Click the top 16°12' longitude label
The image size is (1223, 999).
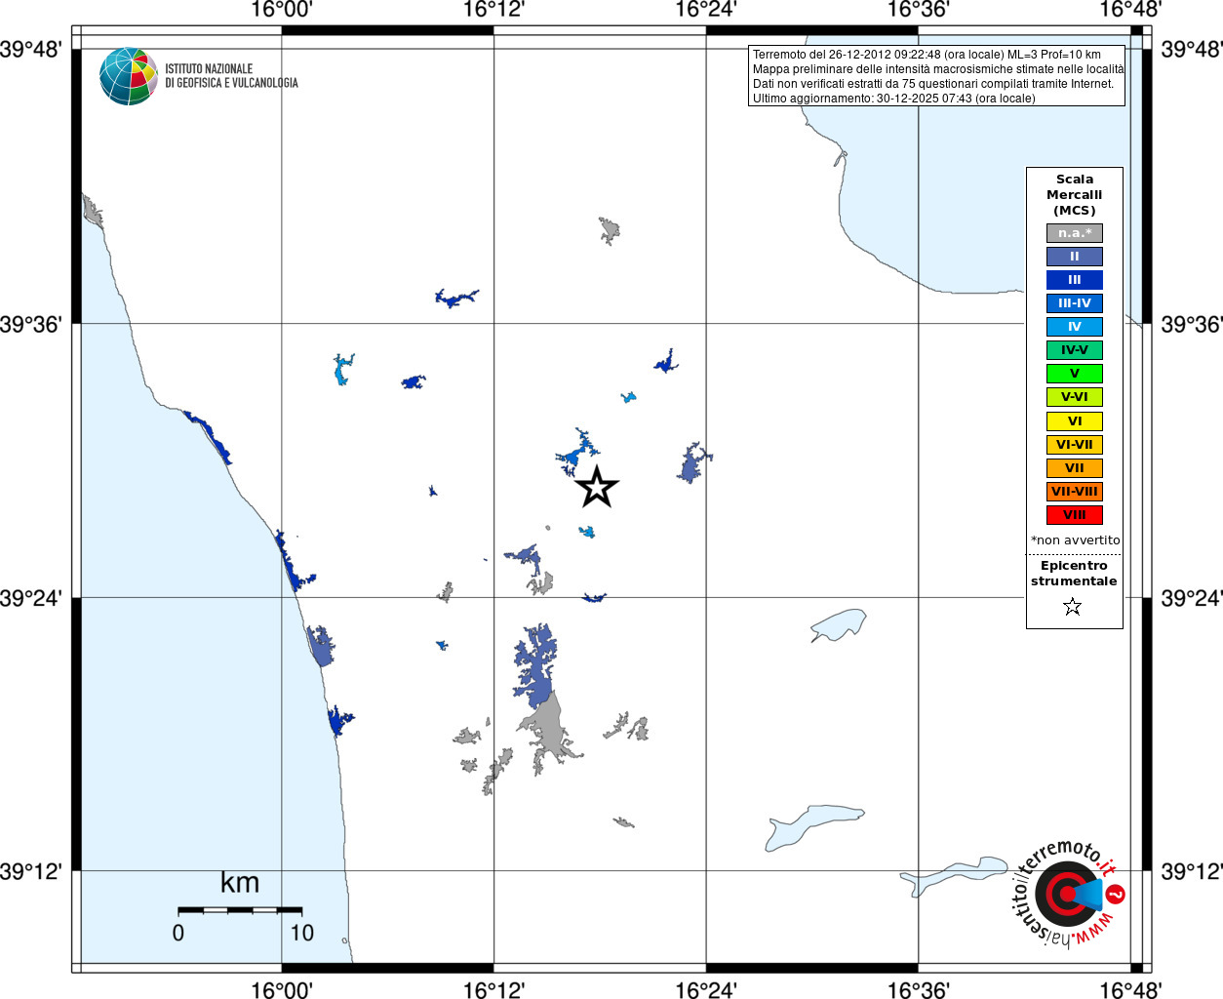493,10
